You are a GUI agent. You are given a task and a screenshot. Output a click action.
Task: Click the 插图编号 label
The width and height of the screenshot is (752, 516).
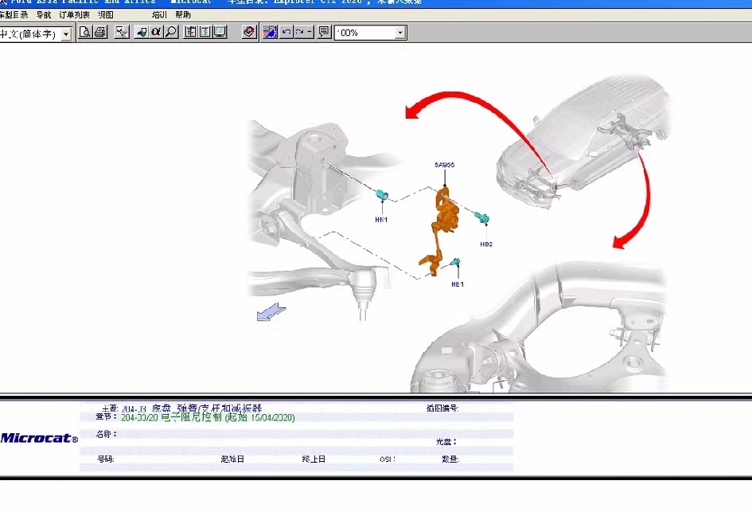(x=442, y=408)
